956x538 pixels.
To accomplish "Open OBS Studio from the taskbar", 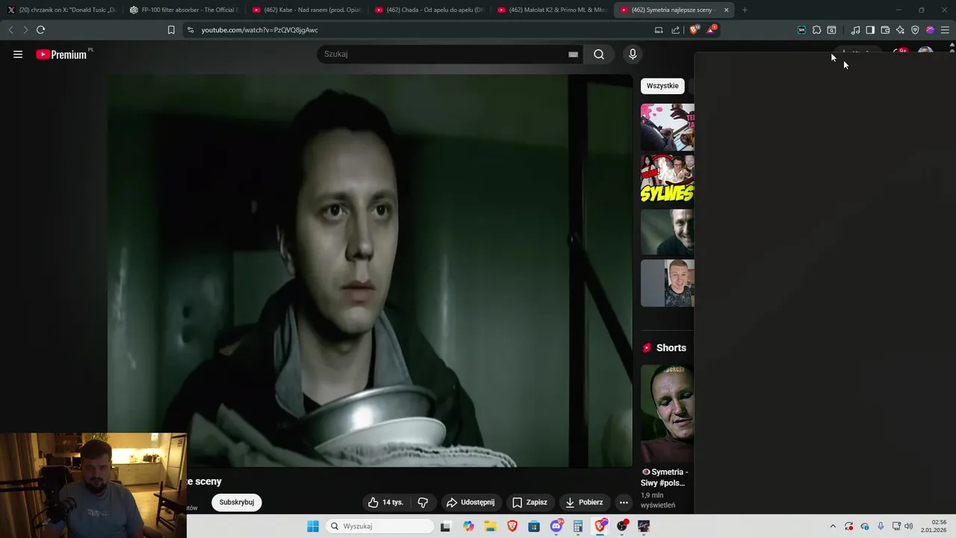I will [x=622, y=526].
